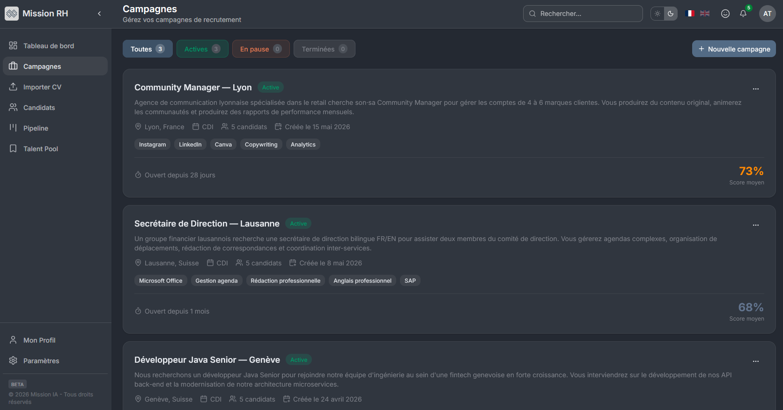The image size is (783, 410).
Task: Create a Nouvelle campagne
Action: 734,49
